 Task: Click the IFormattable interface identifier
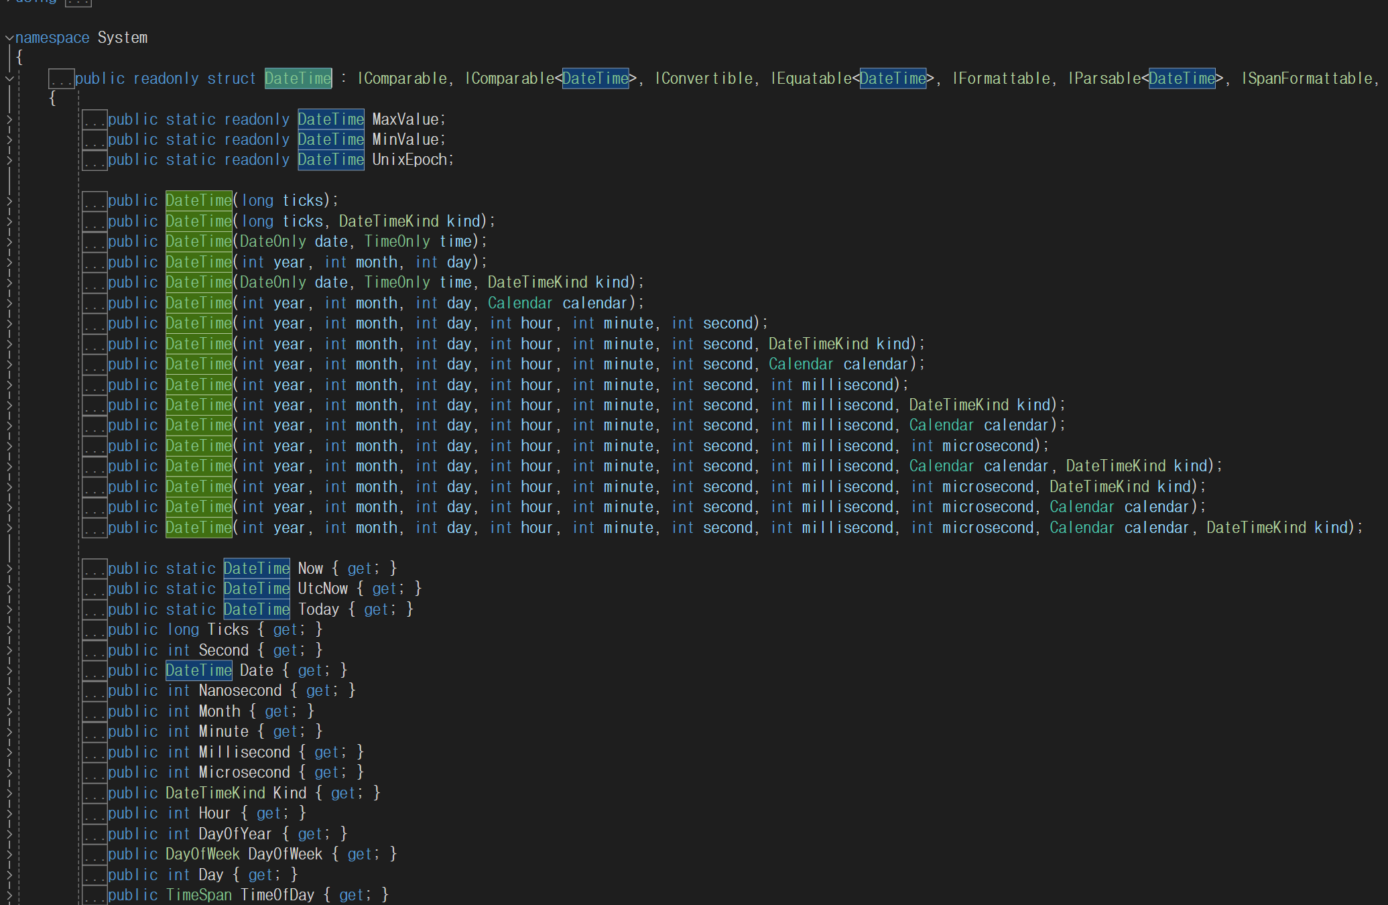[x=1001, y=78]
